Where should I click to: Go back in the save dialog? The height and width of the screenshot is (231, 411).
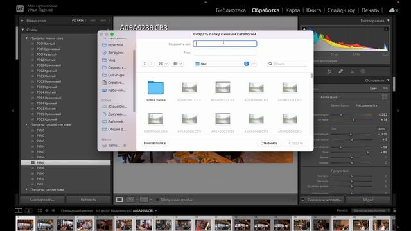(144, 64)
